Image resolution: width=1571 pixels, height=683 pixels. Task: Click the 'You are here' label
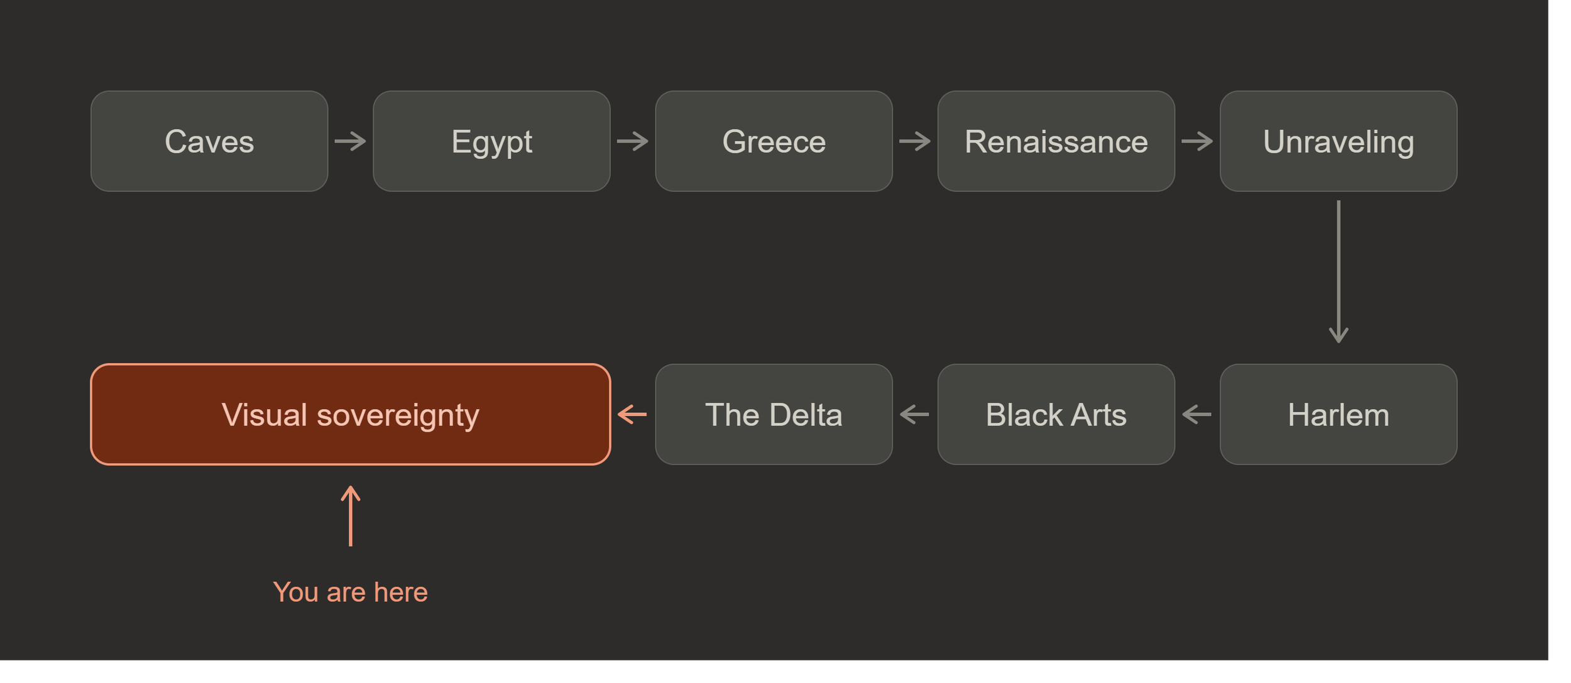tap(351, 592)
